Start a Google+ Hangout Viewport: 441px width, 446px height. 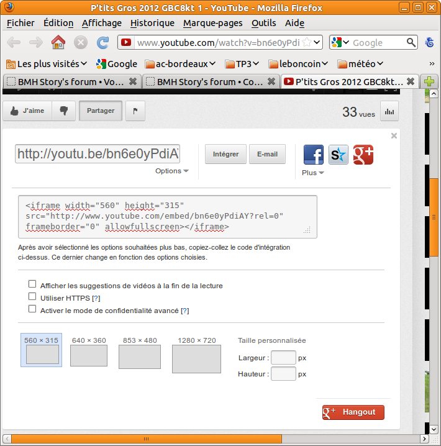pos(353,412)
